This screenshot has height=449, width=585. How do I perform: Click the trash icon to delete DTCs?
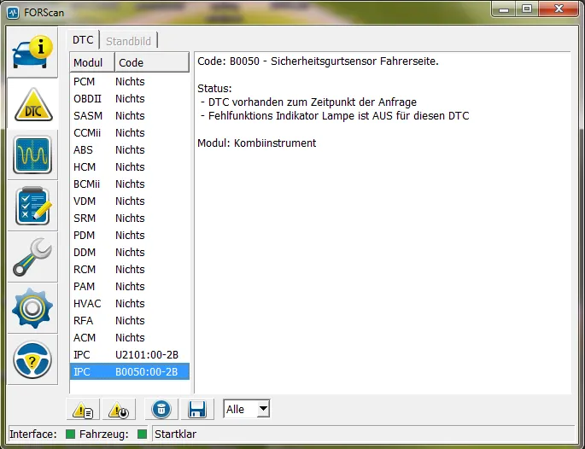point(160,410)
